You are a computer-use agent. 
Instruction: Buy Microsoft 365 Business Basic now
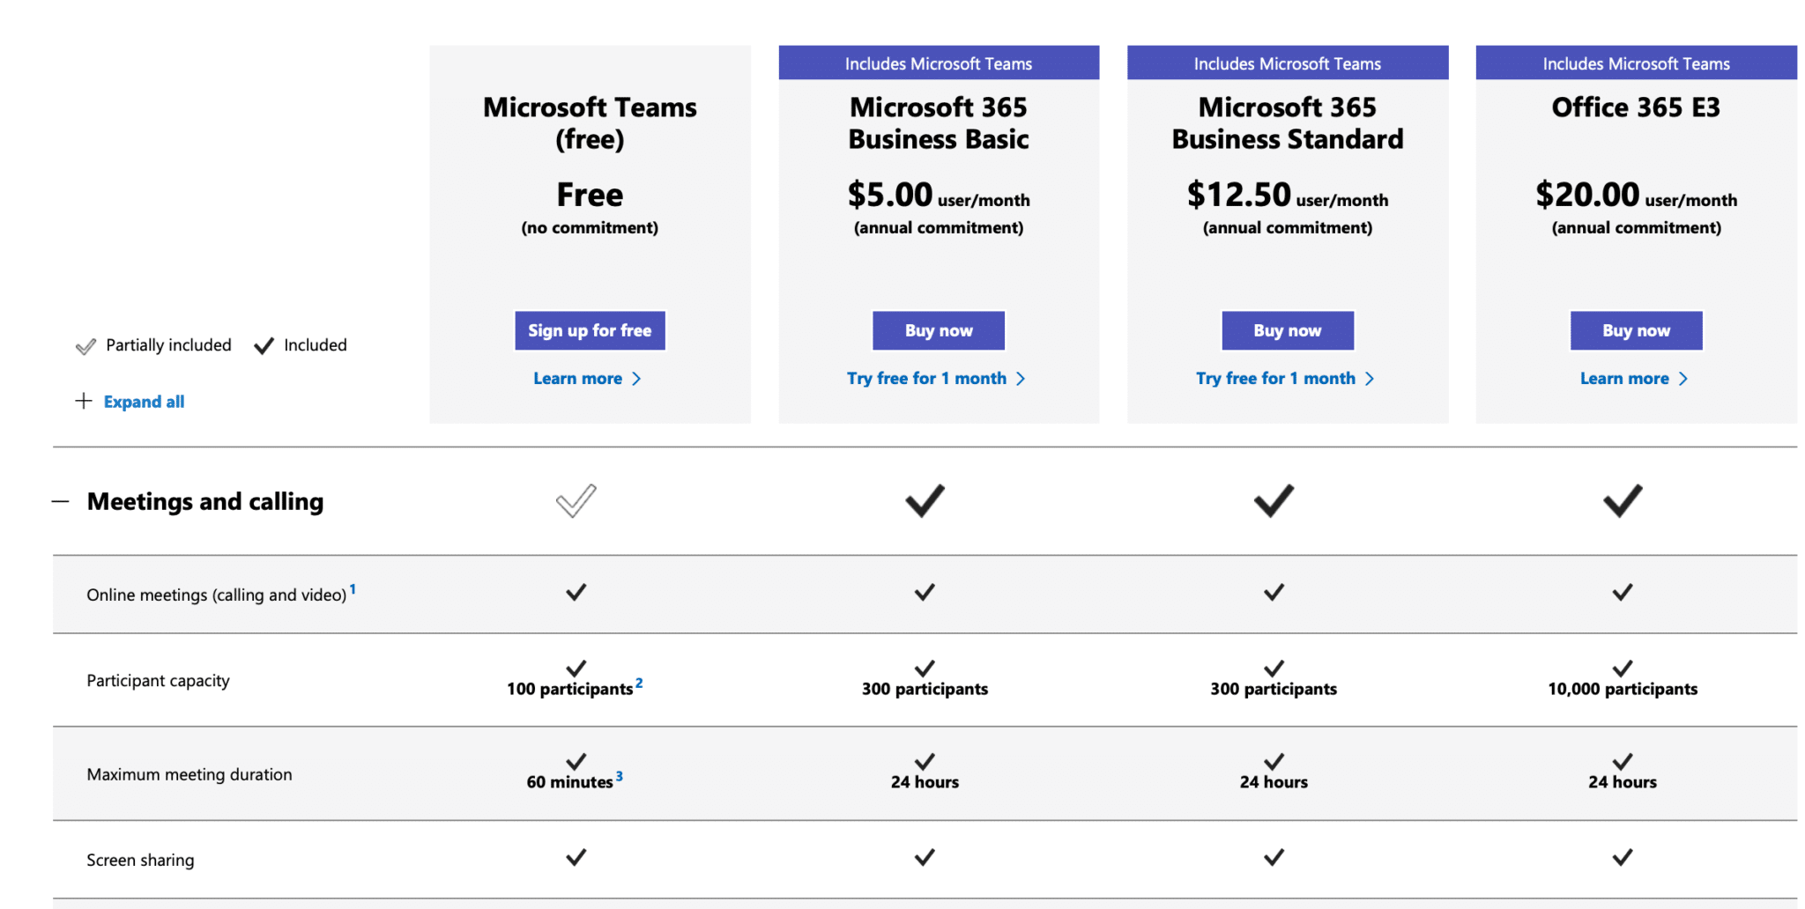click(939, 330)
